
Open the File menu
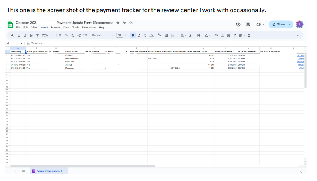click(x=18, y=27)
